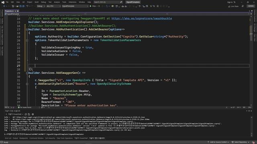Open the Test menu
257x144 pixels.
coord(50,2)
